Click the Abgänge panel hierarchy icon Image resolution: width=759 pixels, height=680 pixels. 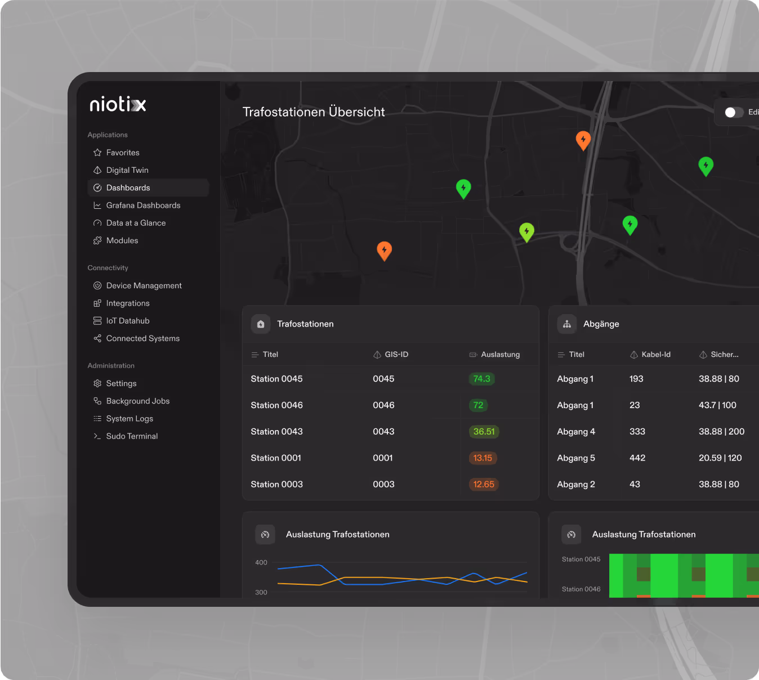coord(567,324)
